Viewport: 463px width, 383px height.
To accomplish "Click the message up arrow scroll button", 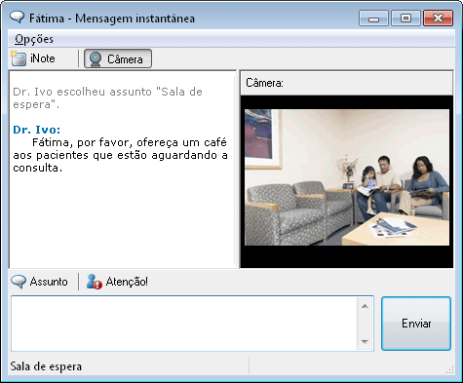I will [x=365, y=306].
